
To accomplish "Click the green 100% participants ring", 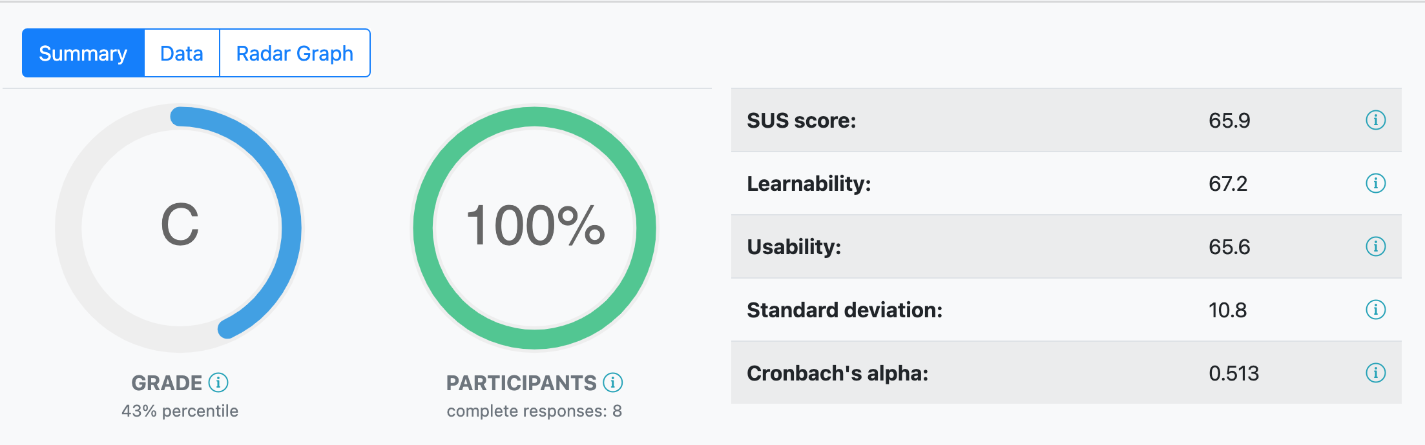I will 535,118.
